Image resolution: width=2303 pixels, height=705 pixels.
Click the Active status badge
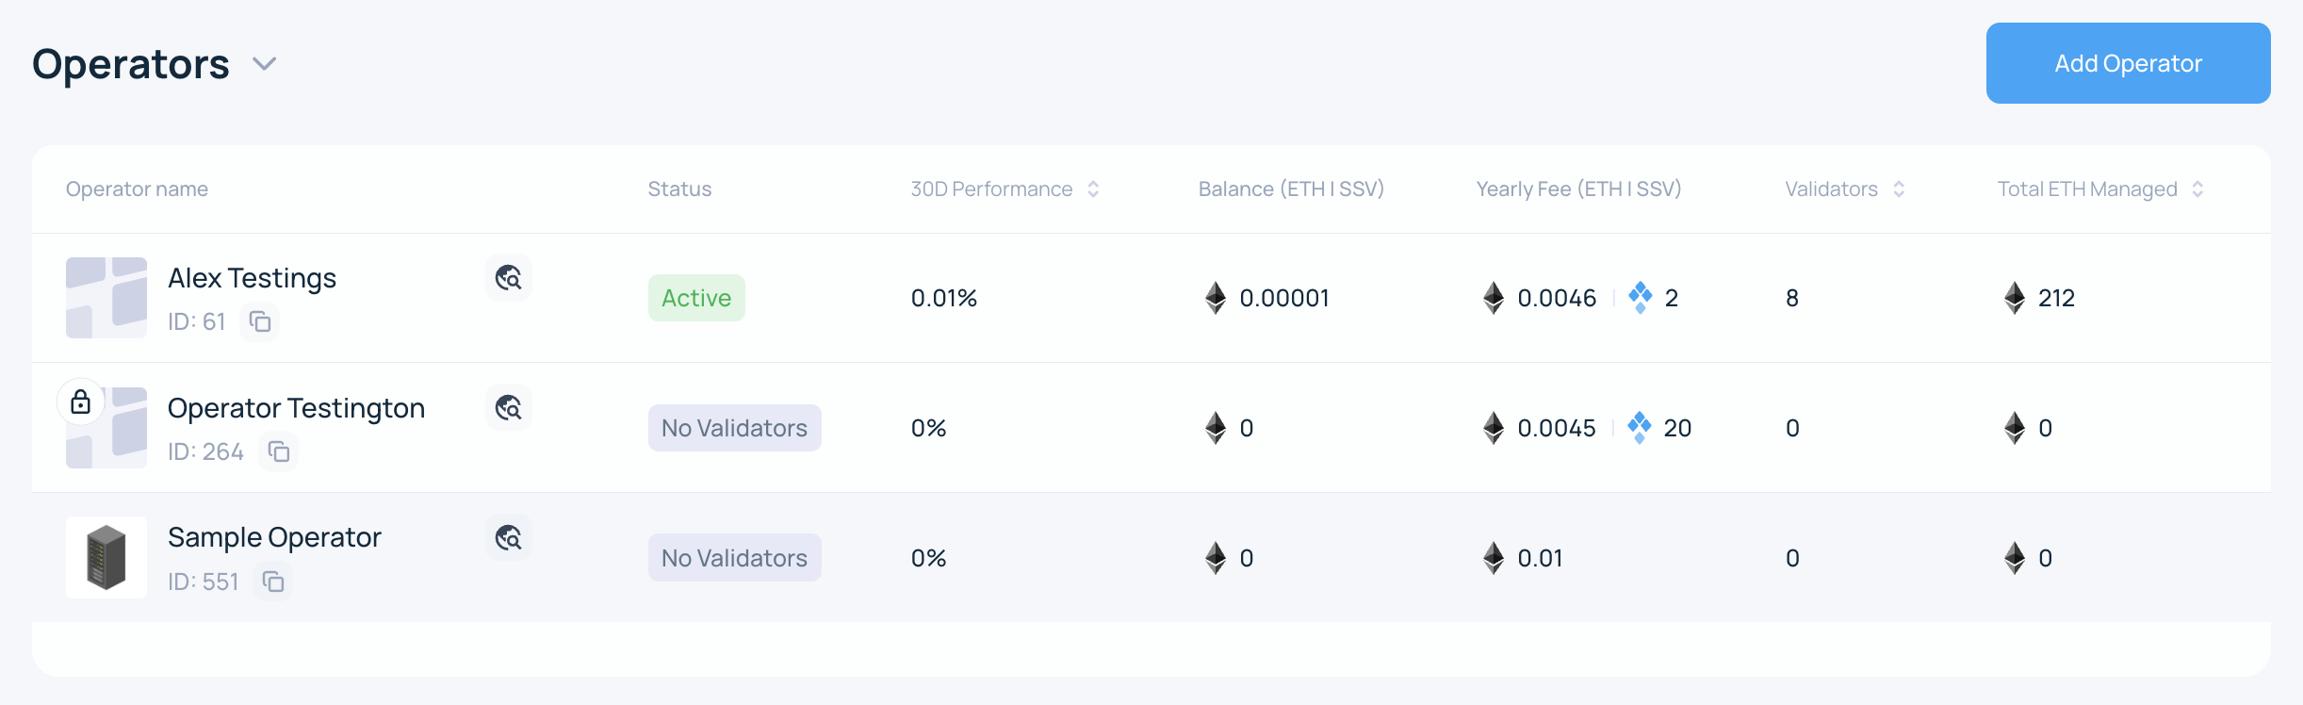point(696,298)
